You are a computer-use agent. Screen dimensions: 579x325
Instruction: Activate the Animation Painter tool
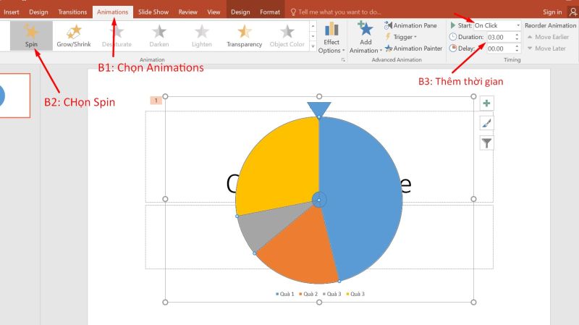(413, 48)
